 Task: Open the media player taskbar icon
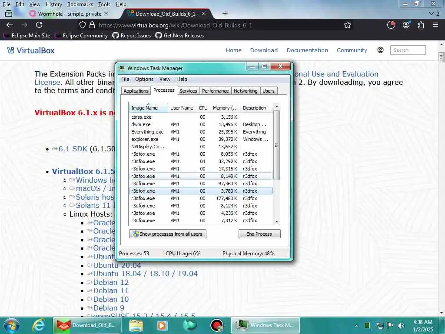coord(162,325)
